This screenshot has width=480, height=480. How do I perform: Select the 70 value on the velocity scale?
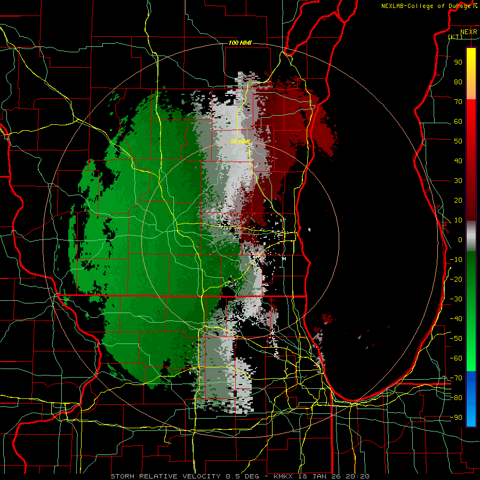tap(458, 102)
